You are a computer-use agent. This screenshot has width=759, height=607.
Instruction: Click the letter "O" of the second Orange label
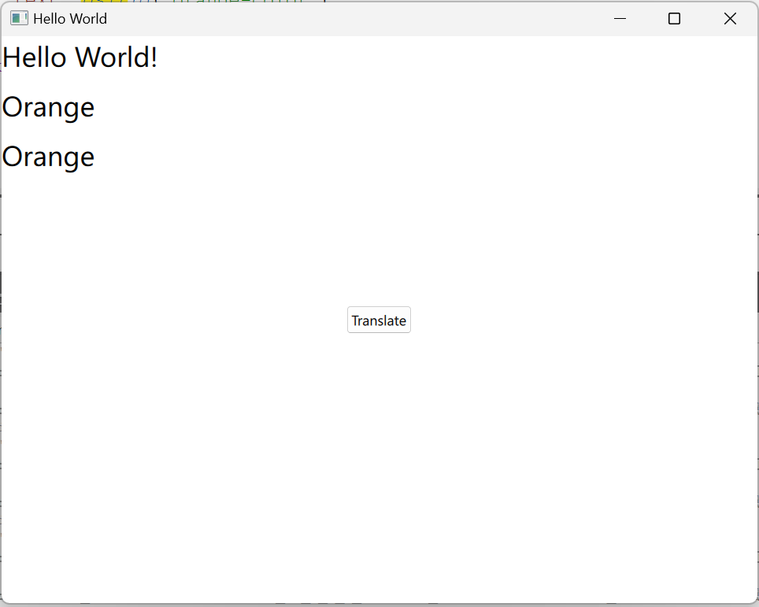[x=12, y=157]
